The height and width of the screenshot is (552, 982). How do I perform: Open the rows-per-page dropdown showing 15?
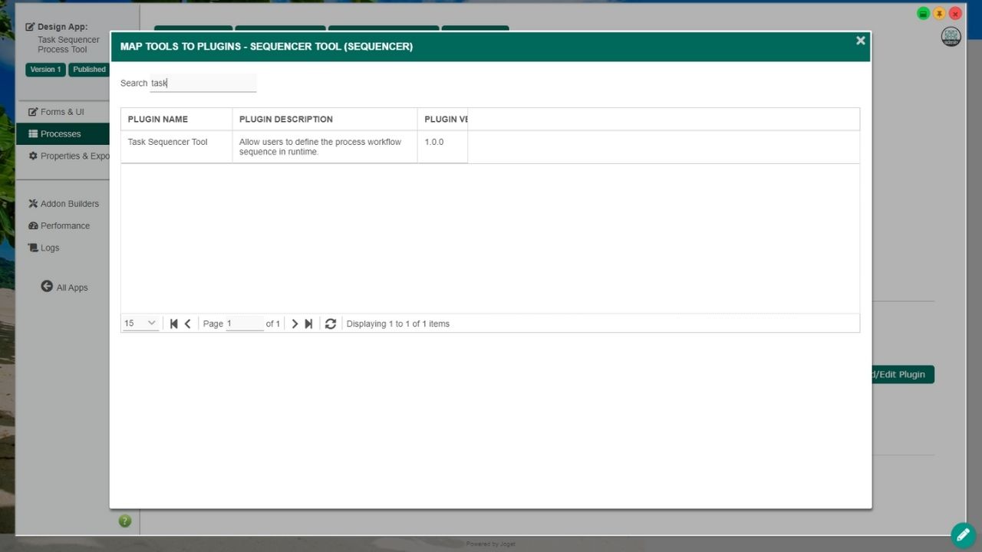[140, 324]
